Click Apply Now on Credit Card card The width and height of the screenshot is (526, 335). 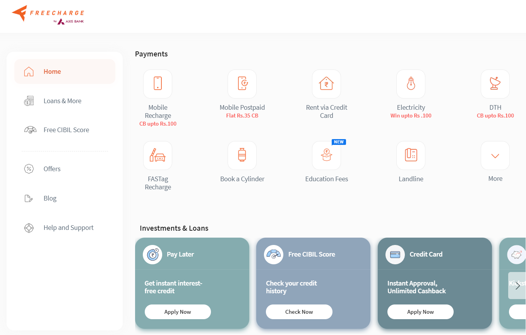tap(420, 312)
